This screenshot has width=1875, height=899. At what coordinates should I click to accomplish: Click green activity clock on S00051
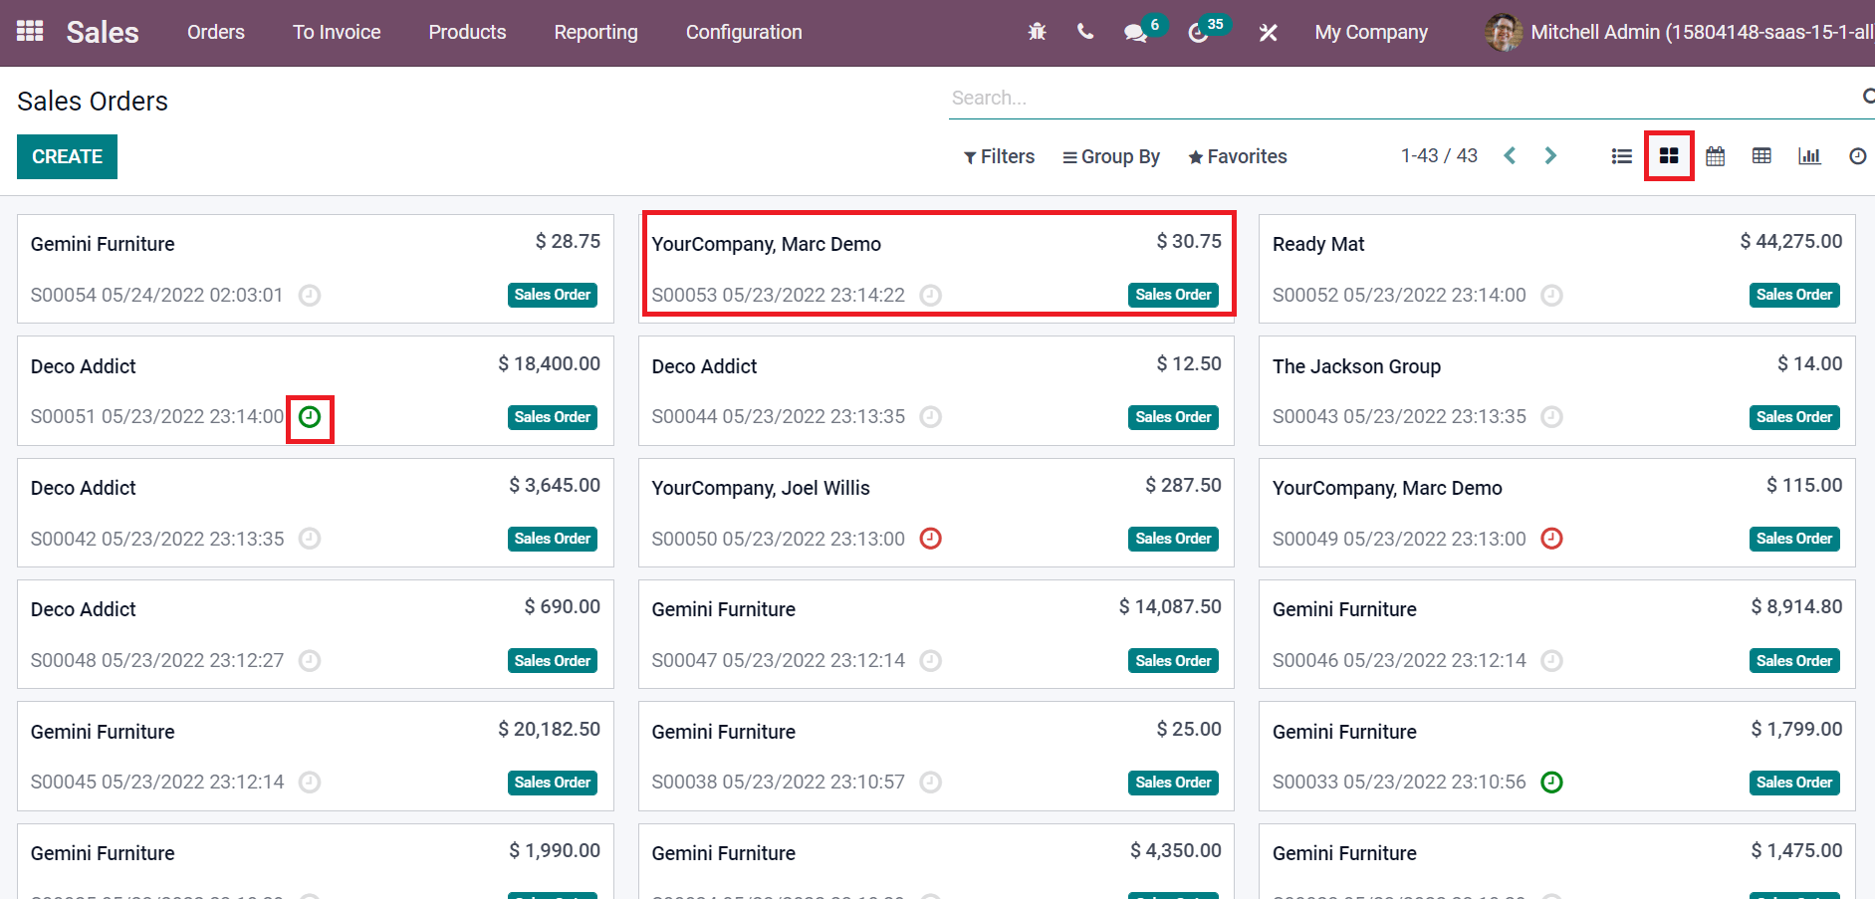tap(310, 416)
